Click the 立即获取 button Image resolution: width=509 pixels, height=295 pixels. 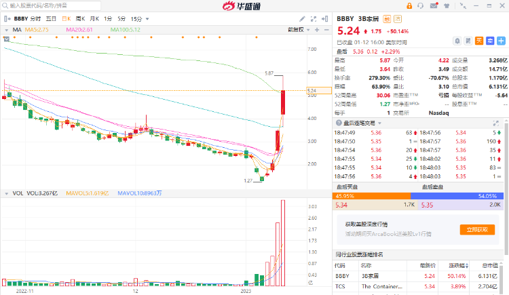[477, 230]
